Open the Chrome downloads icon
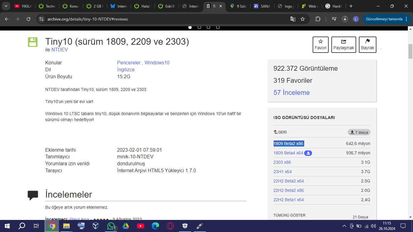 345,19
